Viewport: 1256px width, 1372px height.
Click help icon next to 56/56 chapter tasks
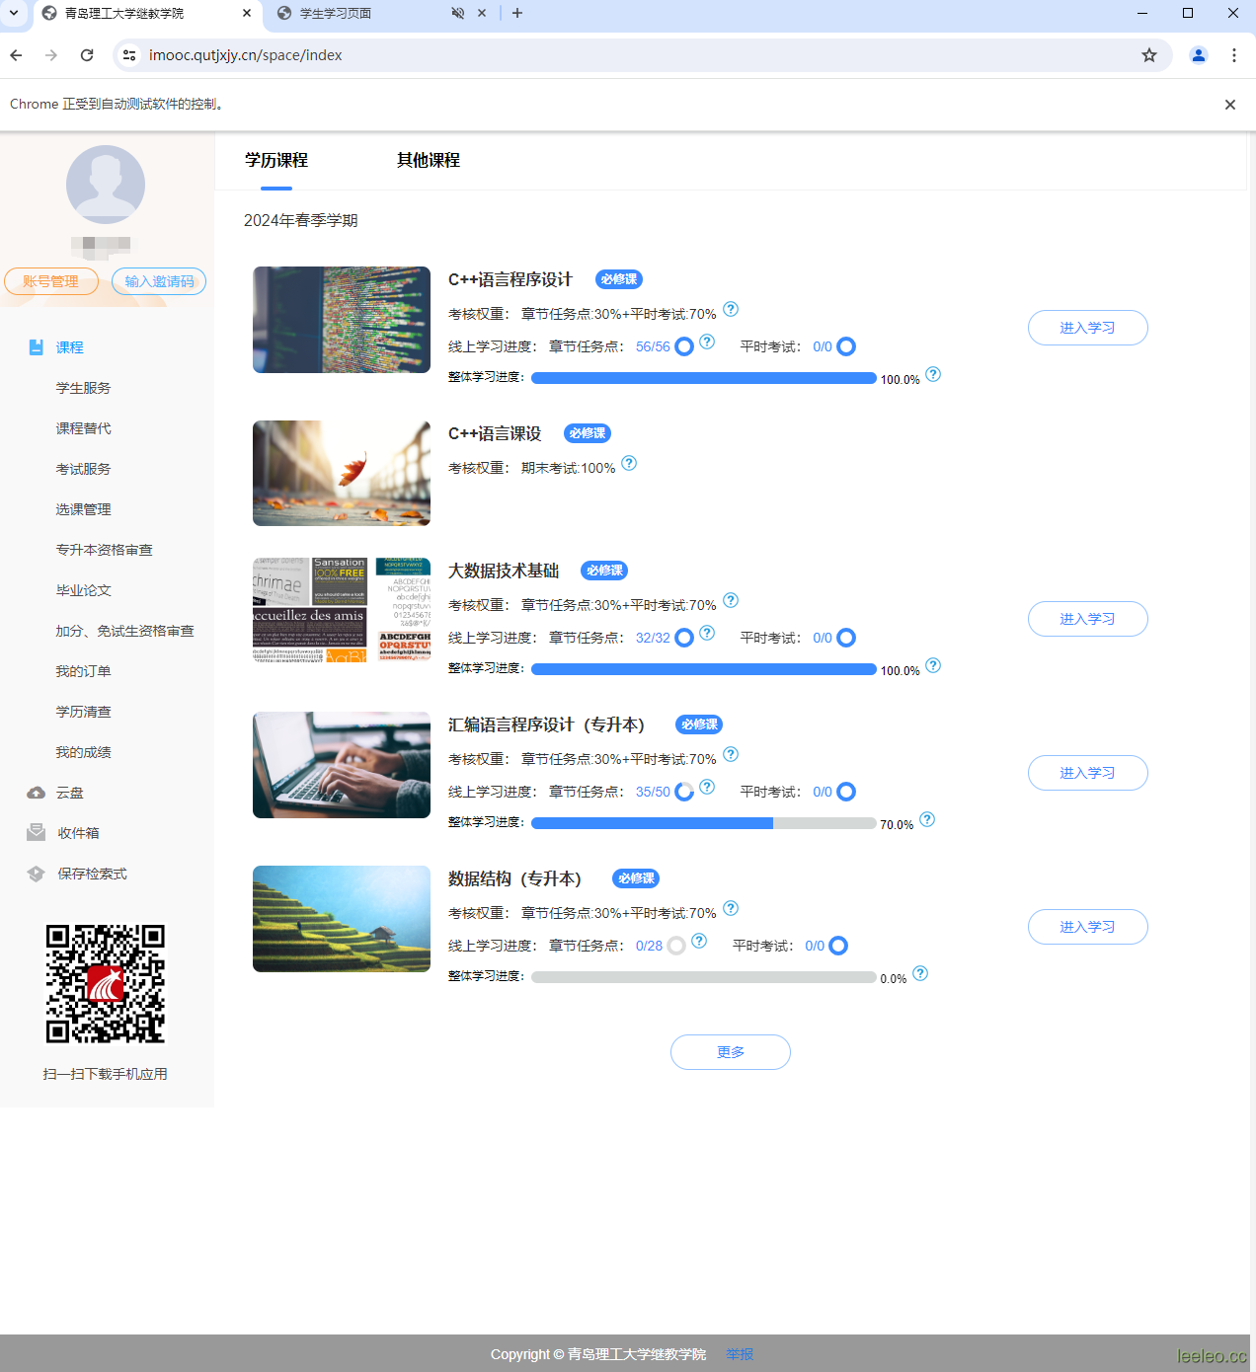click(707, 343)
